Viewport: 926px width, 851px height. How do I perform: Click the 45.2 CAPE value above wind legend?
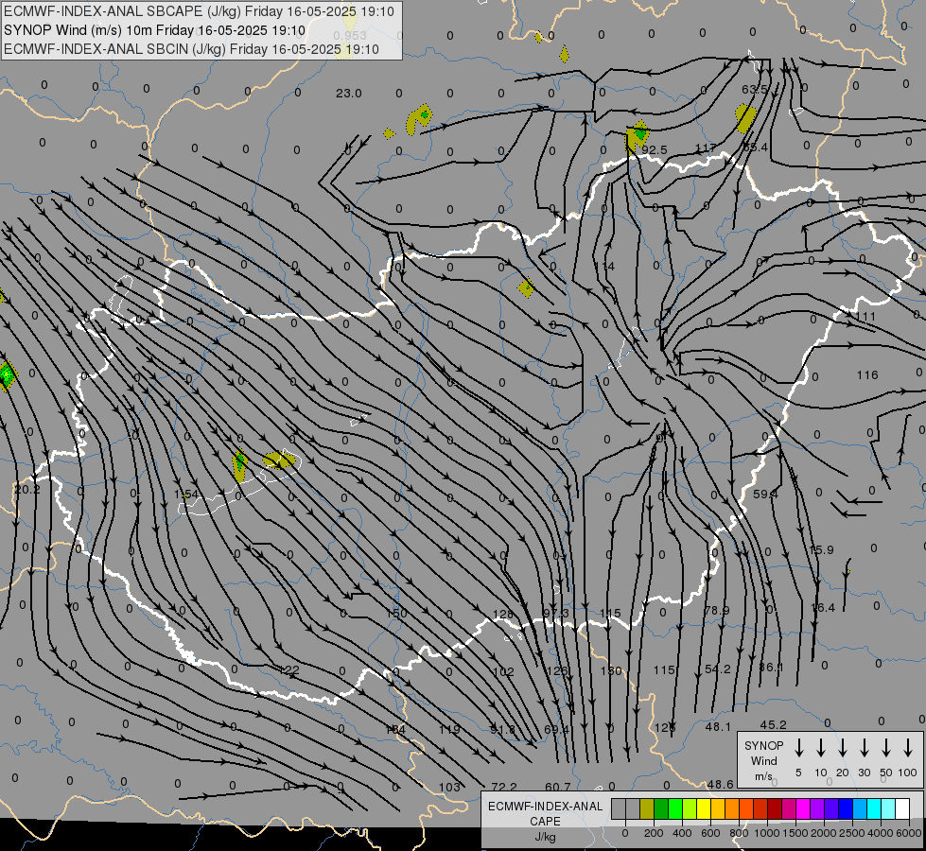click(773, 724)
